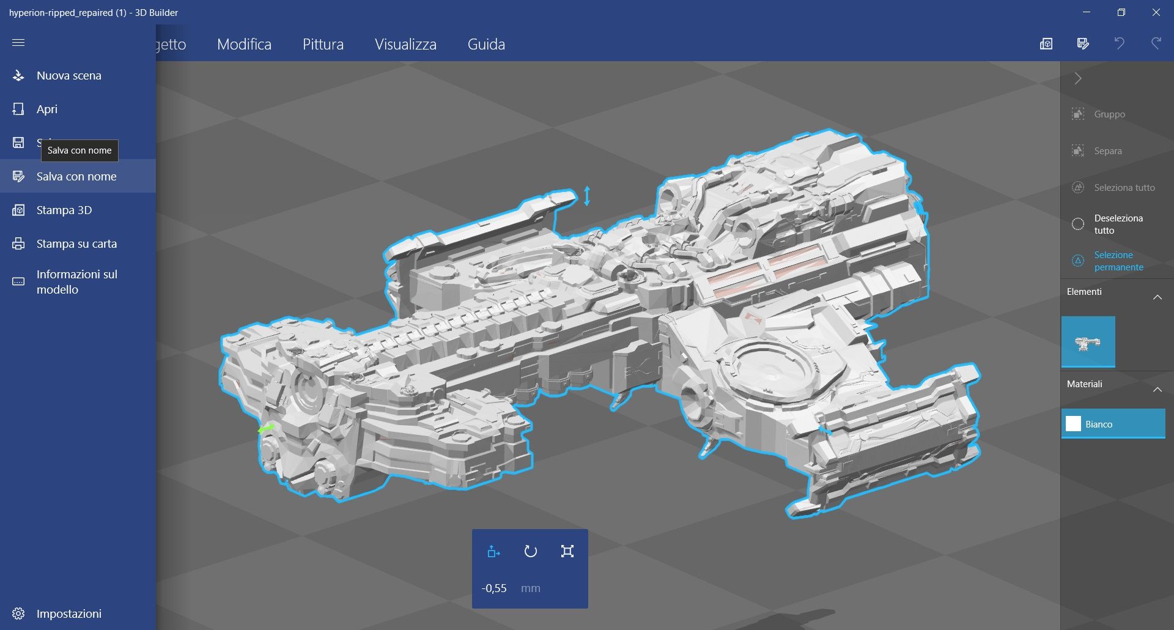Click the save-as icon in top toolbar
The width and height of the screenshot is (1174, 630).
(1083, 43)
